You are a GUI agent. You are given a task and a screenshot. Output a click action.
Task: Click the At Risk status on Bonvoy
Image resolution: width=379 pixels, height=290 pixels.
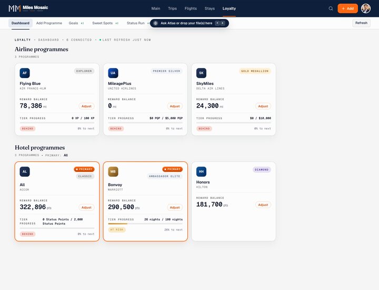pos(117,229)
